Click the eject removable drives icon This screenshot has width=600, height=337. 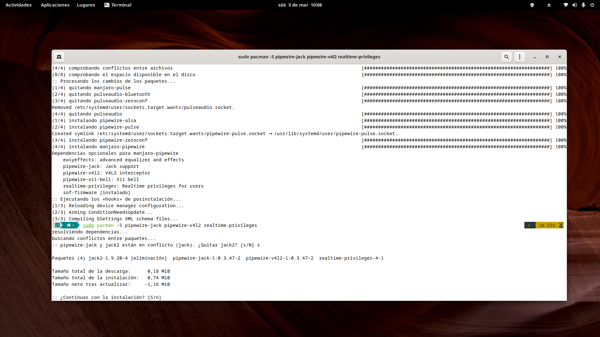click(549, 5)
